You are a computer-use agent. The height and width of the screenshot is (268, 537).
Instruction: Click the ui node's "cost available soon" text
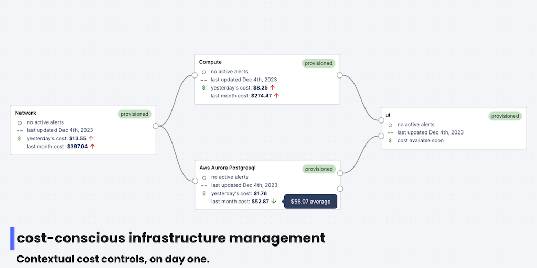(x=421, y=140)
